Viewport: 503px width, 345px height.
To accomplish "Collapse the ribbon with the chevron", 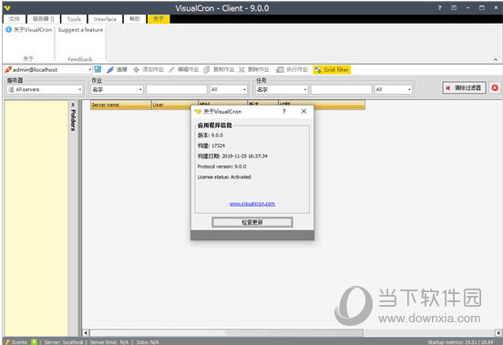I will point(496,59).
